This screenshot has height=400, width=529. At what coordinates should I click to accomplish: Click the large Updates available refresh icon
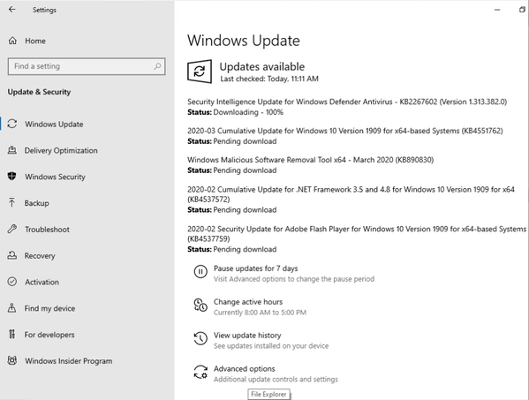tap(200, 72)
